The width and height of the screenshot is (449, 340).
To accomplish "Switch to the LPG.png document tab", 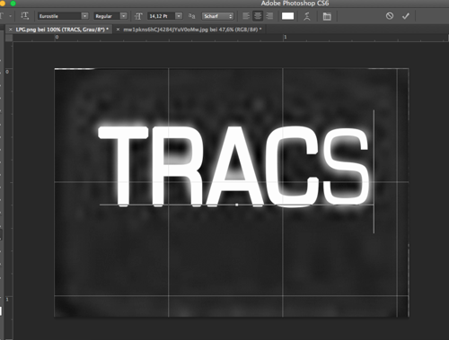I will 62,30.
